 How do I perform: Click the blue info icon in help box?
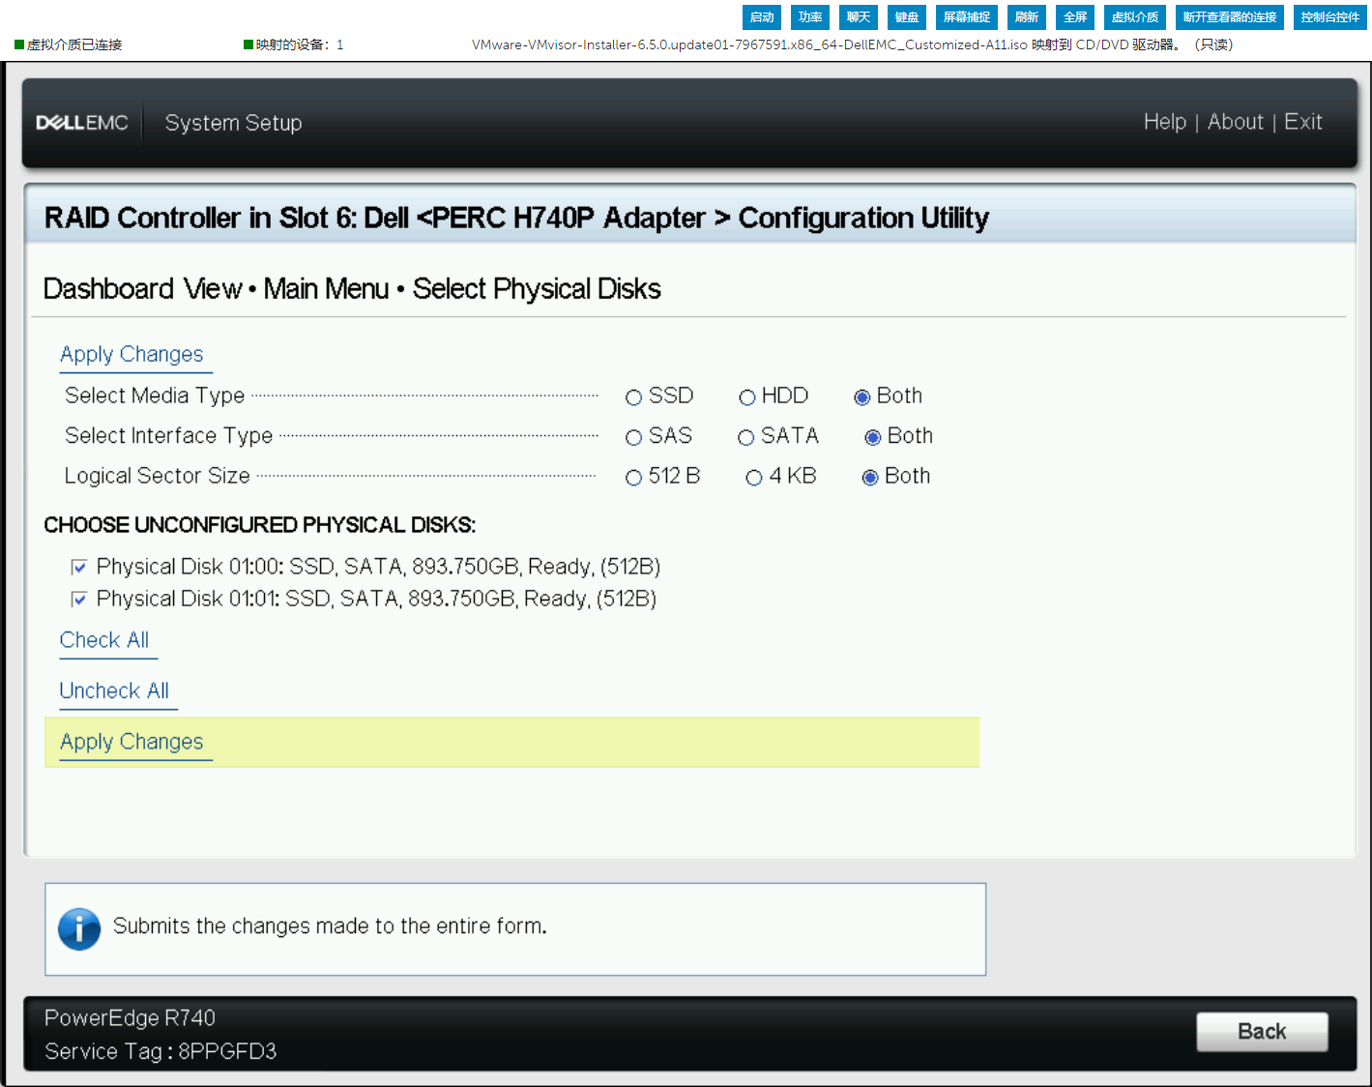click(79, 929)
